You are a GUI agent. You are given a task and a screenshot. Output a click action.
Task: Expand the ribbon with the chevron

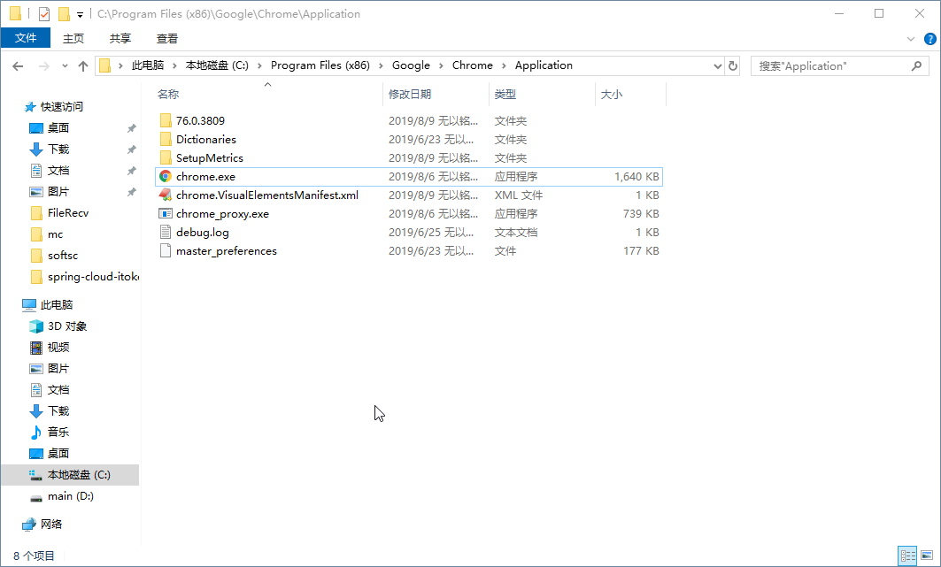910,39
